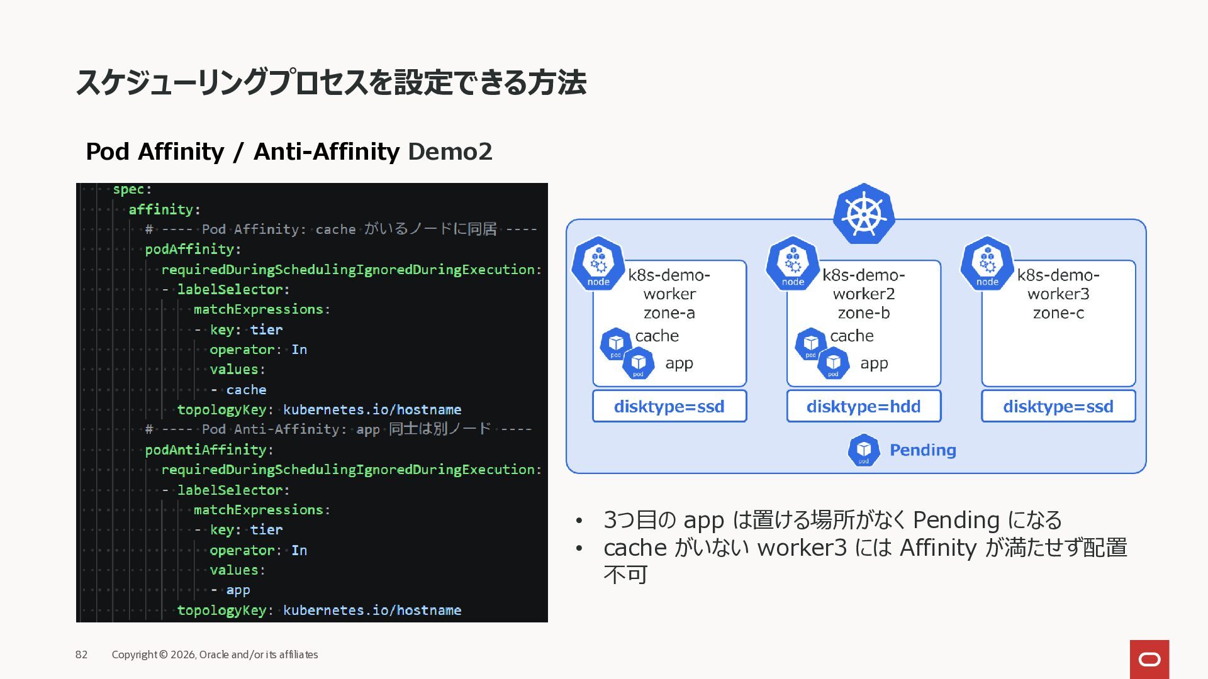Click the blue Pending text label

tap(922, 450)
